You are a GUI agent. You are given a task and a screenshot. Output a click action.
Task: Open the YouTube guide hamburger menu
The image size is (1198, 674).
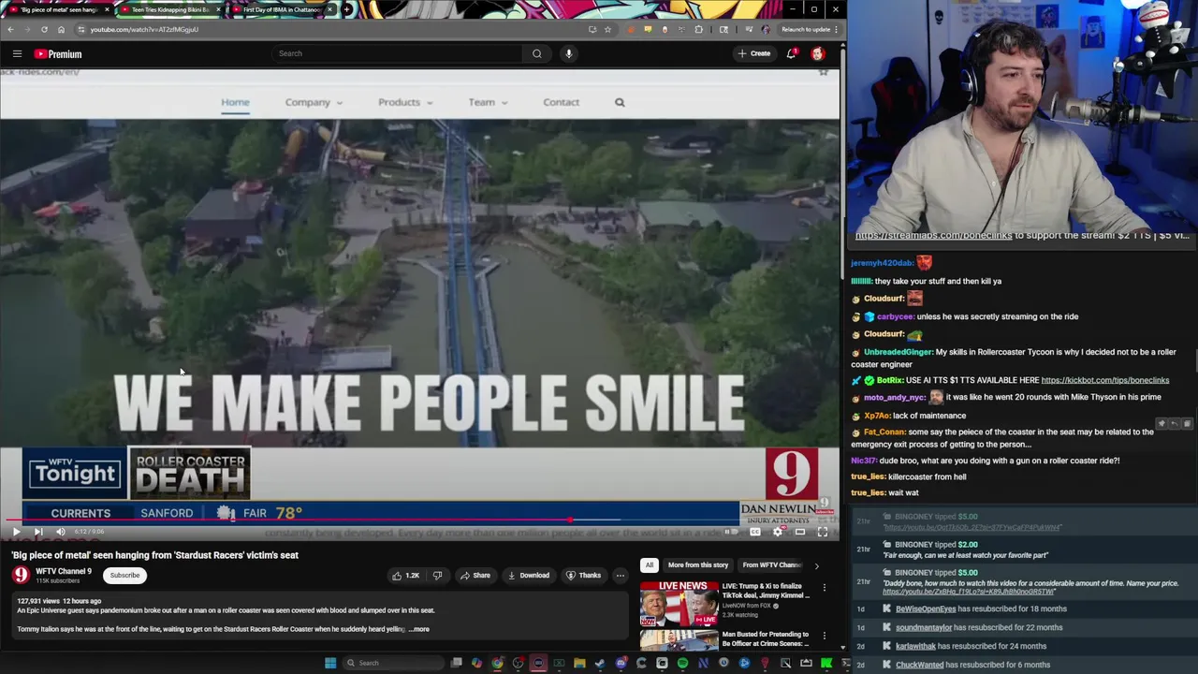coord(17,53)
